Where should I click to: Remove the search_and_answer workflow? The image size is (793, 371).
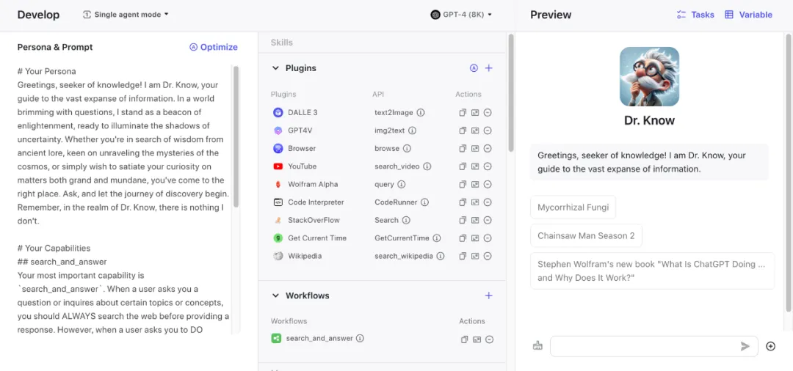[490, 339]
